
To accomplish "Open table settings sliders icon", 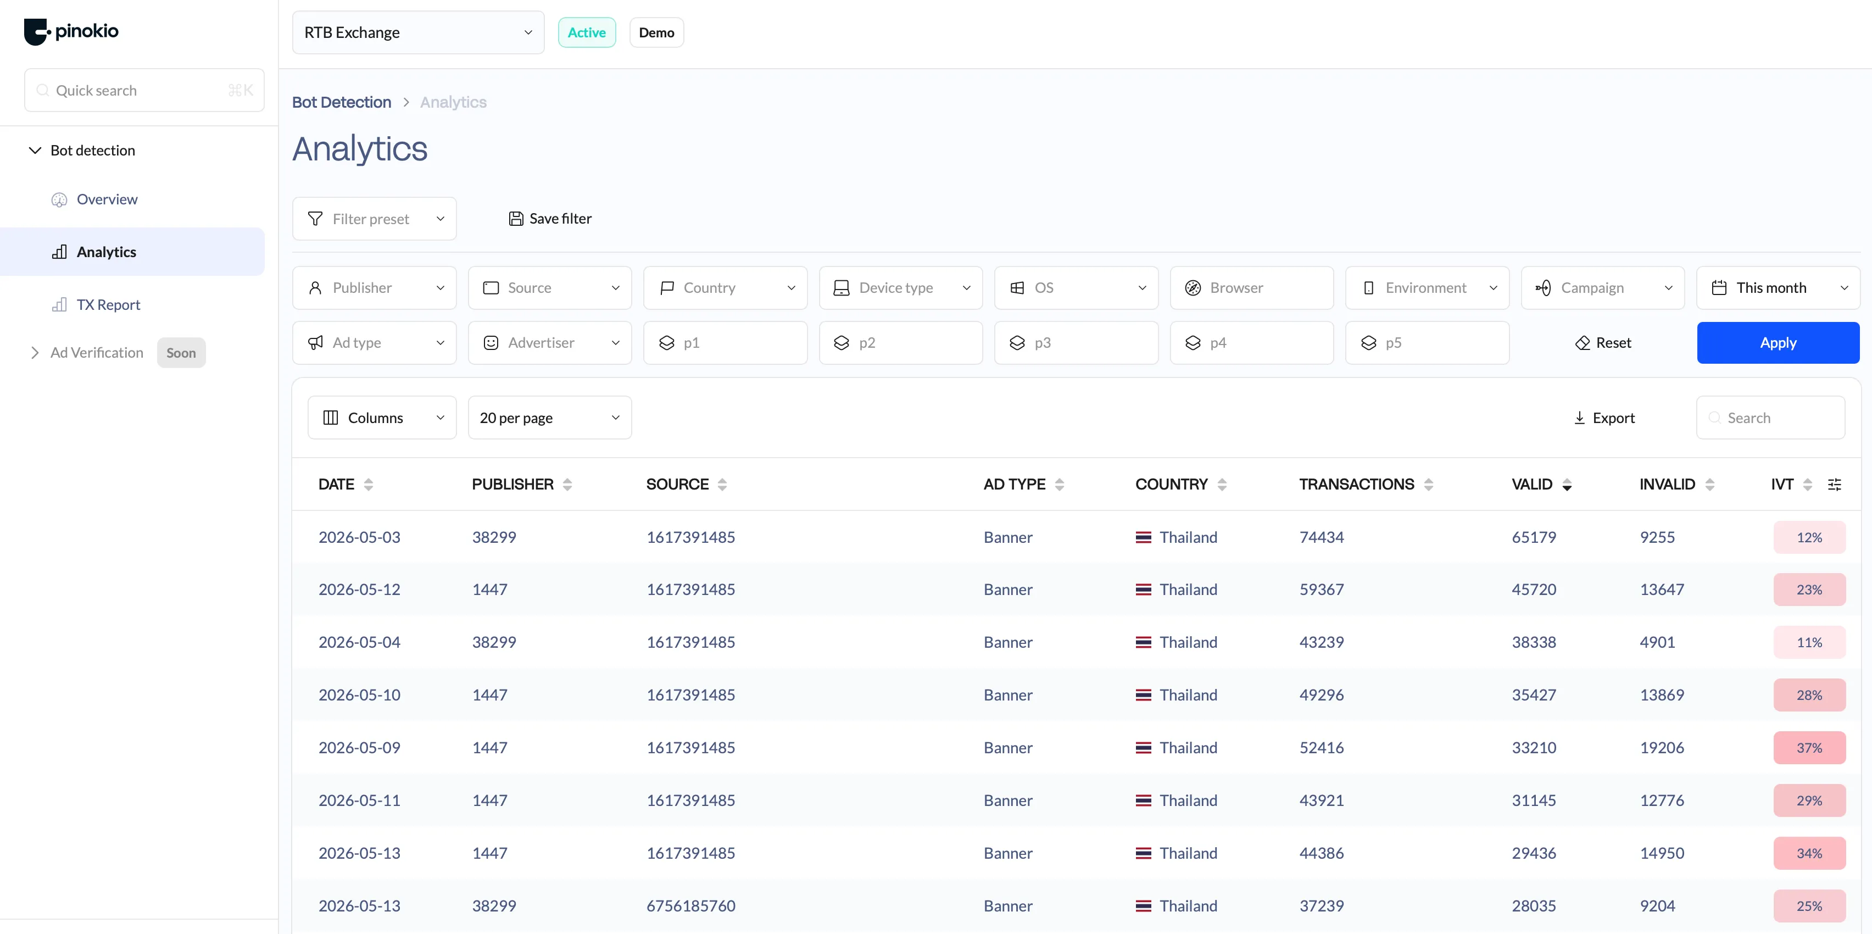I will [1835, 485].
